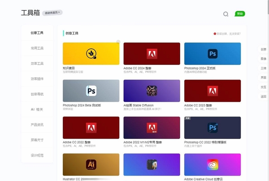
Task: Open the 奇迹秀首页 pill link beside 工具箱
Action: [52, 13]
